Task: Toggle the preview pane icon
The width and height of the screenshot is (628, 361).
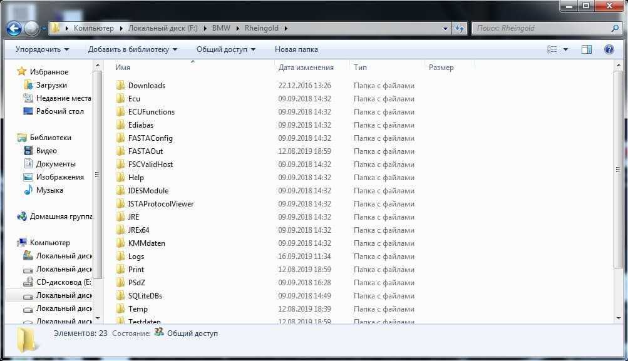Action: [x=587, y=49]
